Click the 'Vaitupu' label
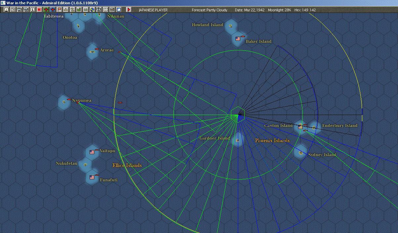Image resolution: width=398 pixels, height=233 pixels. coord(108,151)
